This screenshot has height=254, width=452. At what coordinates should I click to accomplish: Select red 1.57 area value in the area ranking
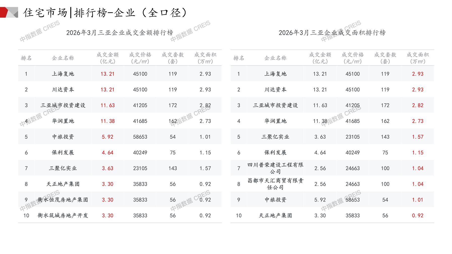click(418, 137)
